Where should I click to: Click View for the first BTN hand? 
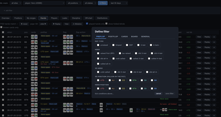[x=199, y=37]
